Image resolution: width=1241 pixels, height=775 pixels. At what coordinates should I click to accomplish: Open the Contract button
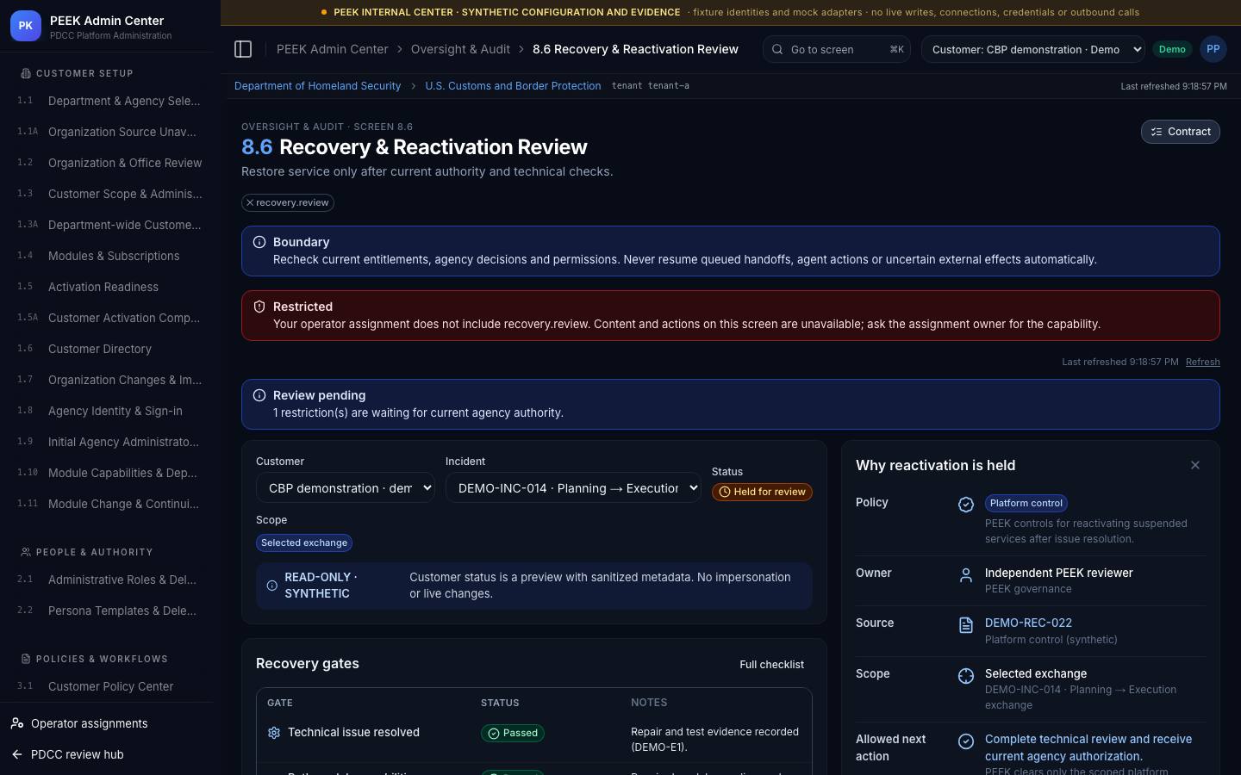1180,132
